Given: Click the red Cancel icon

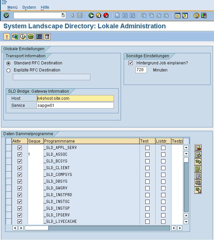Looking at the screenshot, I should click(106, 16).
